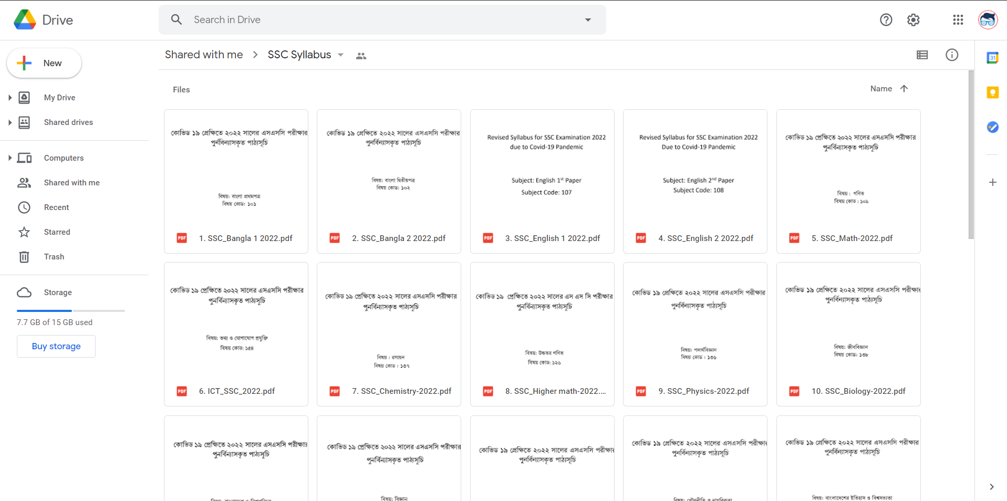Open the Settings gear icon

tap(913, 20)
